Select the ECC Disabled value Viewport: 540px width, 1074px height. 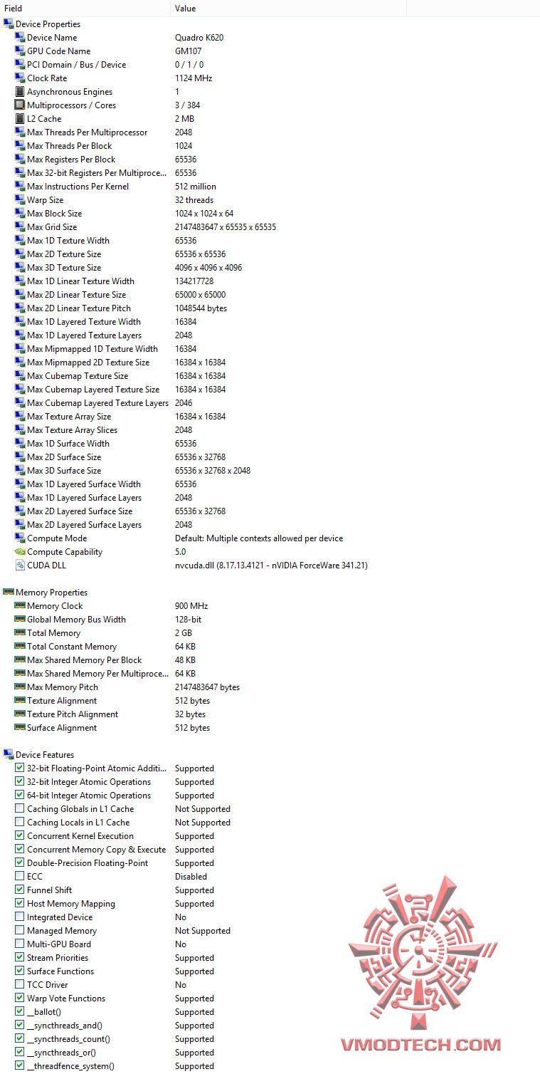[x=191, y=876]
